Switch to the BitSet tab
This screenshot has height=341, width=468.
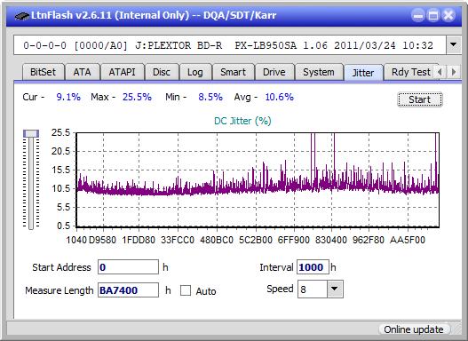click(x=43, y=72)
